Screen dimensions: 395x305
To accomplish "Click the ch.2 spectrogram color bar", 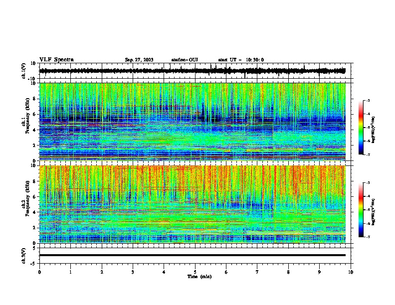I will 361,210.
